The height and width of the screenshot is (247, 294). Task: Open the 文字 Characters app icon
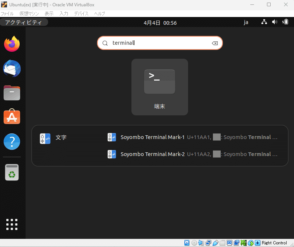pos(45,138)
